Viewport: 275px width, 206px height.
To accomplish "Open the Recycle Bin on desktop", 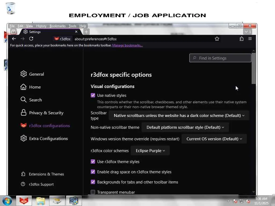I will (10, 8).
